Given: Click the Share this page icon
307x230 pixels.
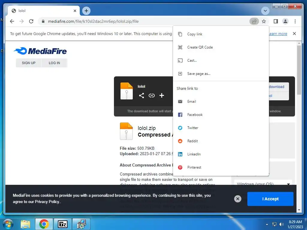Looking at the screenshot, I should coord(254,21).
